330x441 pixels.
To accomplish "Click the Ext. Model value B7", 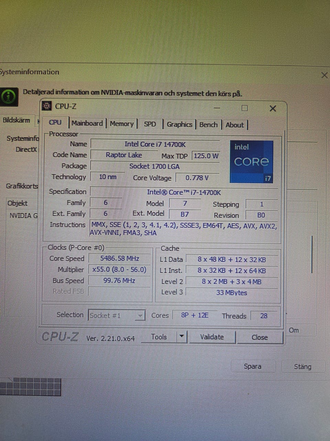I will point(185,214).
